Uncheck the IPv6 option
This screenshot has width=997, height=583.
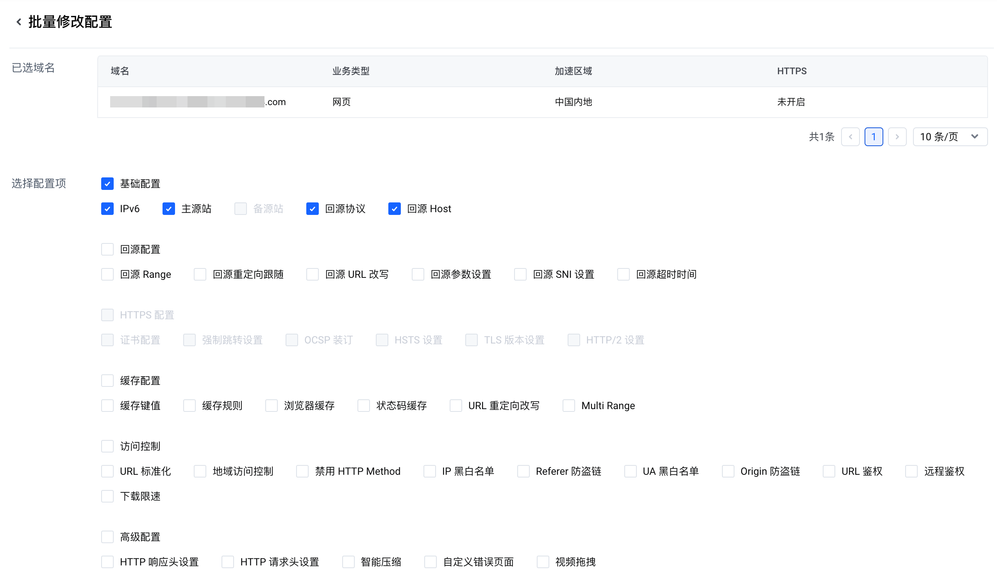pos(107,209)
